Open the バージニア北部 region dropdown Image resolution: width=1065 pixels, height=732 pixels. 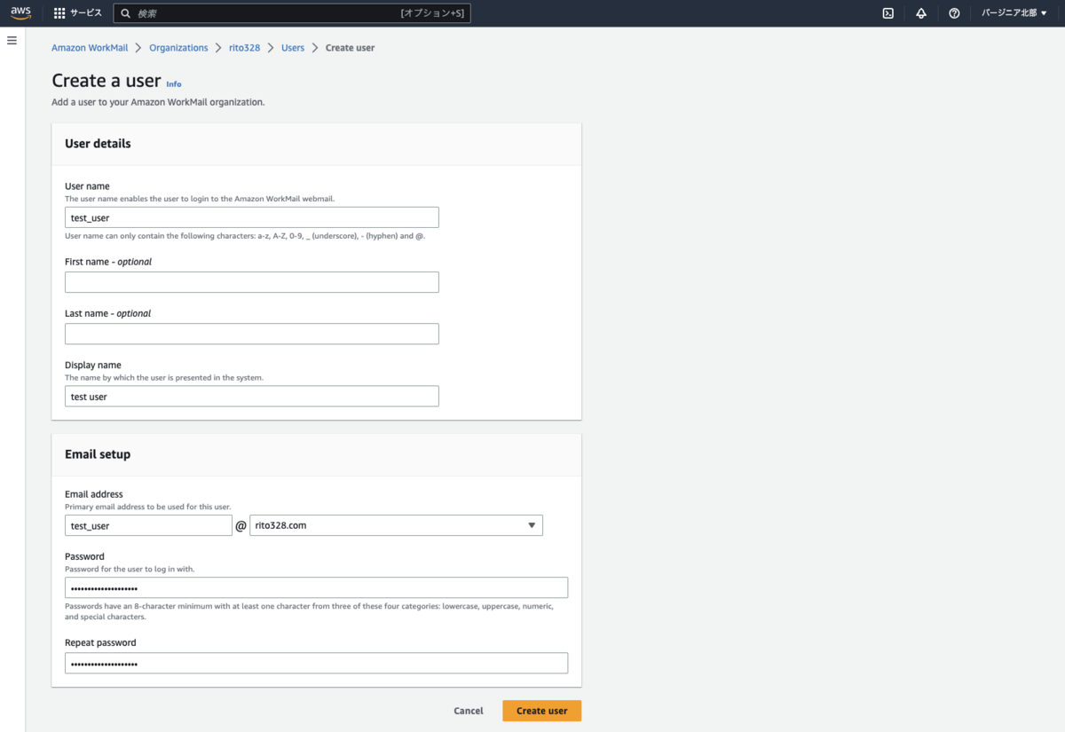1013,12
